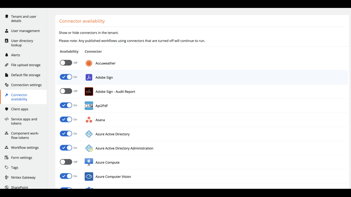This screenshot has height=197, width=351.
Task: Click the Alerts bell icon
Action: click(x=7, y=55)
